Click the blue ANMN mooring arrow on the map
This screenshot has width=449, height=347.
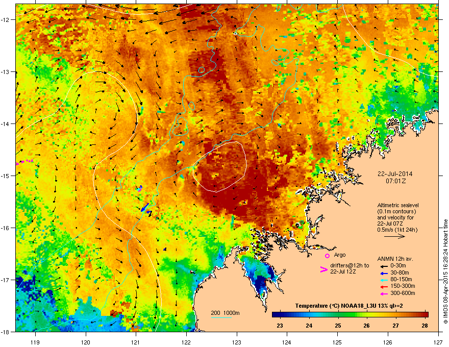coord(145,207)
